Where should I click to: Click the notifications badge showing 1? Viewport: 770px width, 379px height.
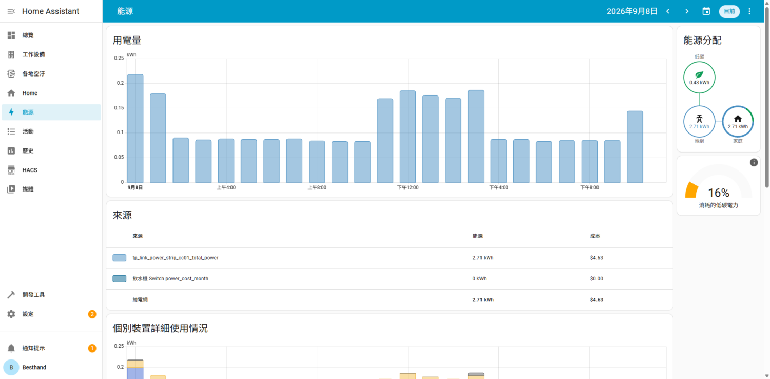(92, 348)
